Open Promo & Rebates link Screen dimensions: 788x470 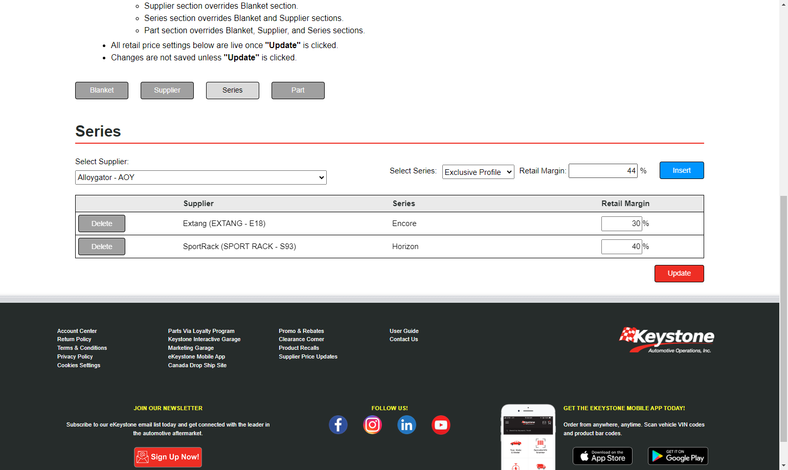tap(301, 331)
